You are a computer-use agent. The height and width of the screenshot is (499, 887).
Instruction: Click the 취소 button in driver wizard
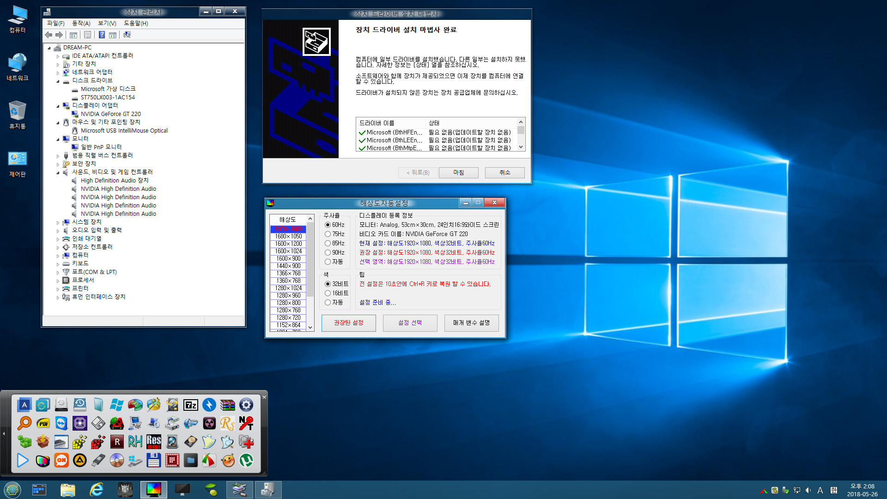coord(504,172)
